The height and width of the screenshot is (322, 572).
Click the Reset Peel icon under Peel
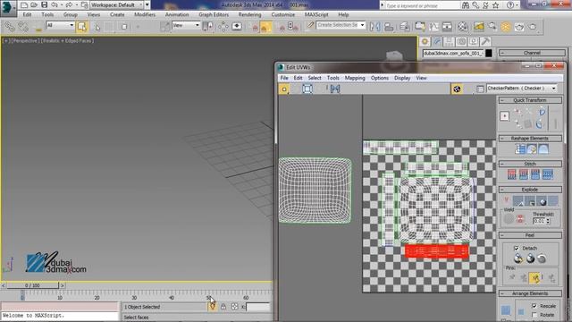(x=542, y=258)
